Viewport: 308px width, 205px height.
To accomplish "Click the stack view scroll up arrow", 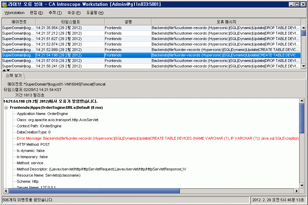I will tap(302, 101).
